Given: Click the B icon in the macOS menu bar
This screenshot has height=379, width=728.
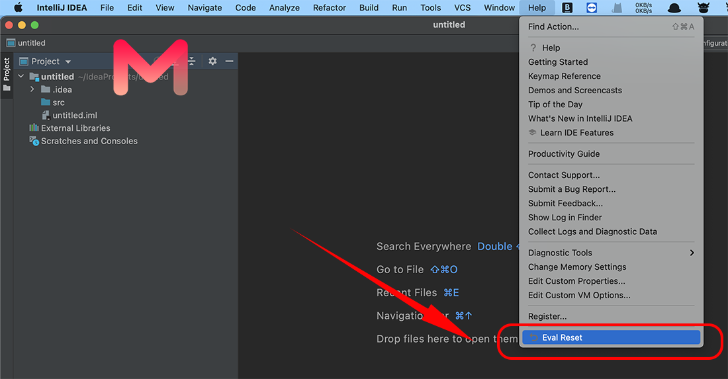Looking at the screenshot, I should pyautogui.click(x=567, y=7).
